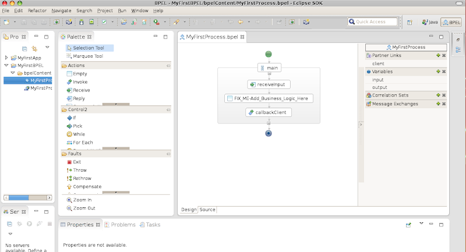Click the checkmark task toolbar icon
Viewport: 466px width, 252px height.
point(104,22)
